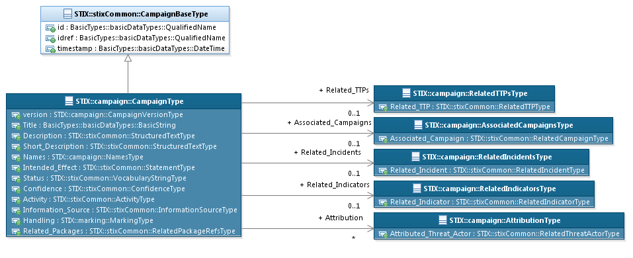Select the Associated_Campaign attribute text
Screen dimensions: 633x258
499,138
